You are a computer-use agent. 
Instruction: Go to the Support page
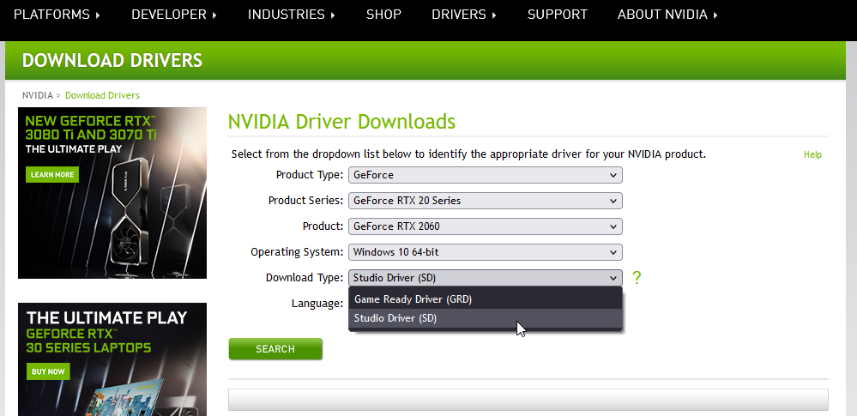[558, 15]
